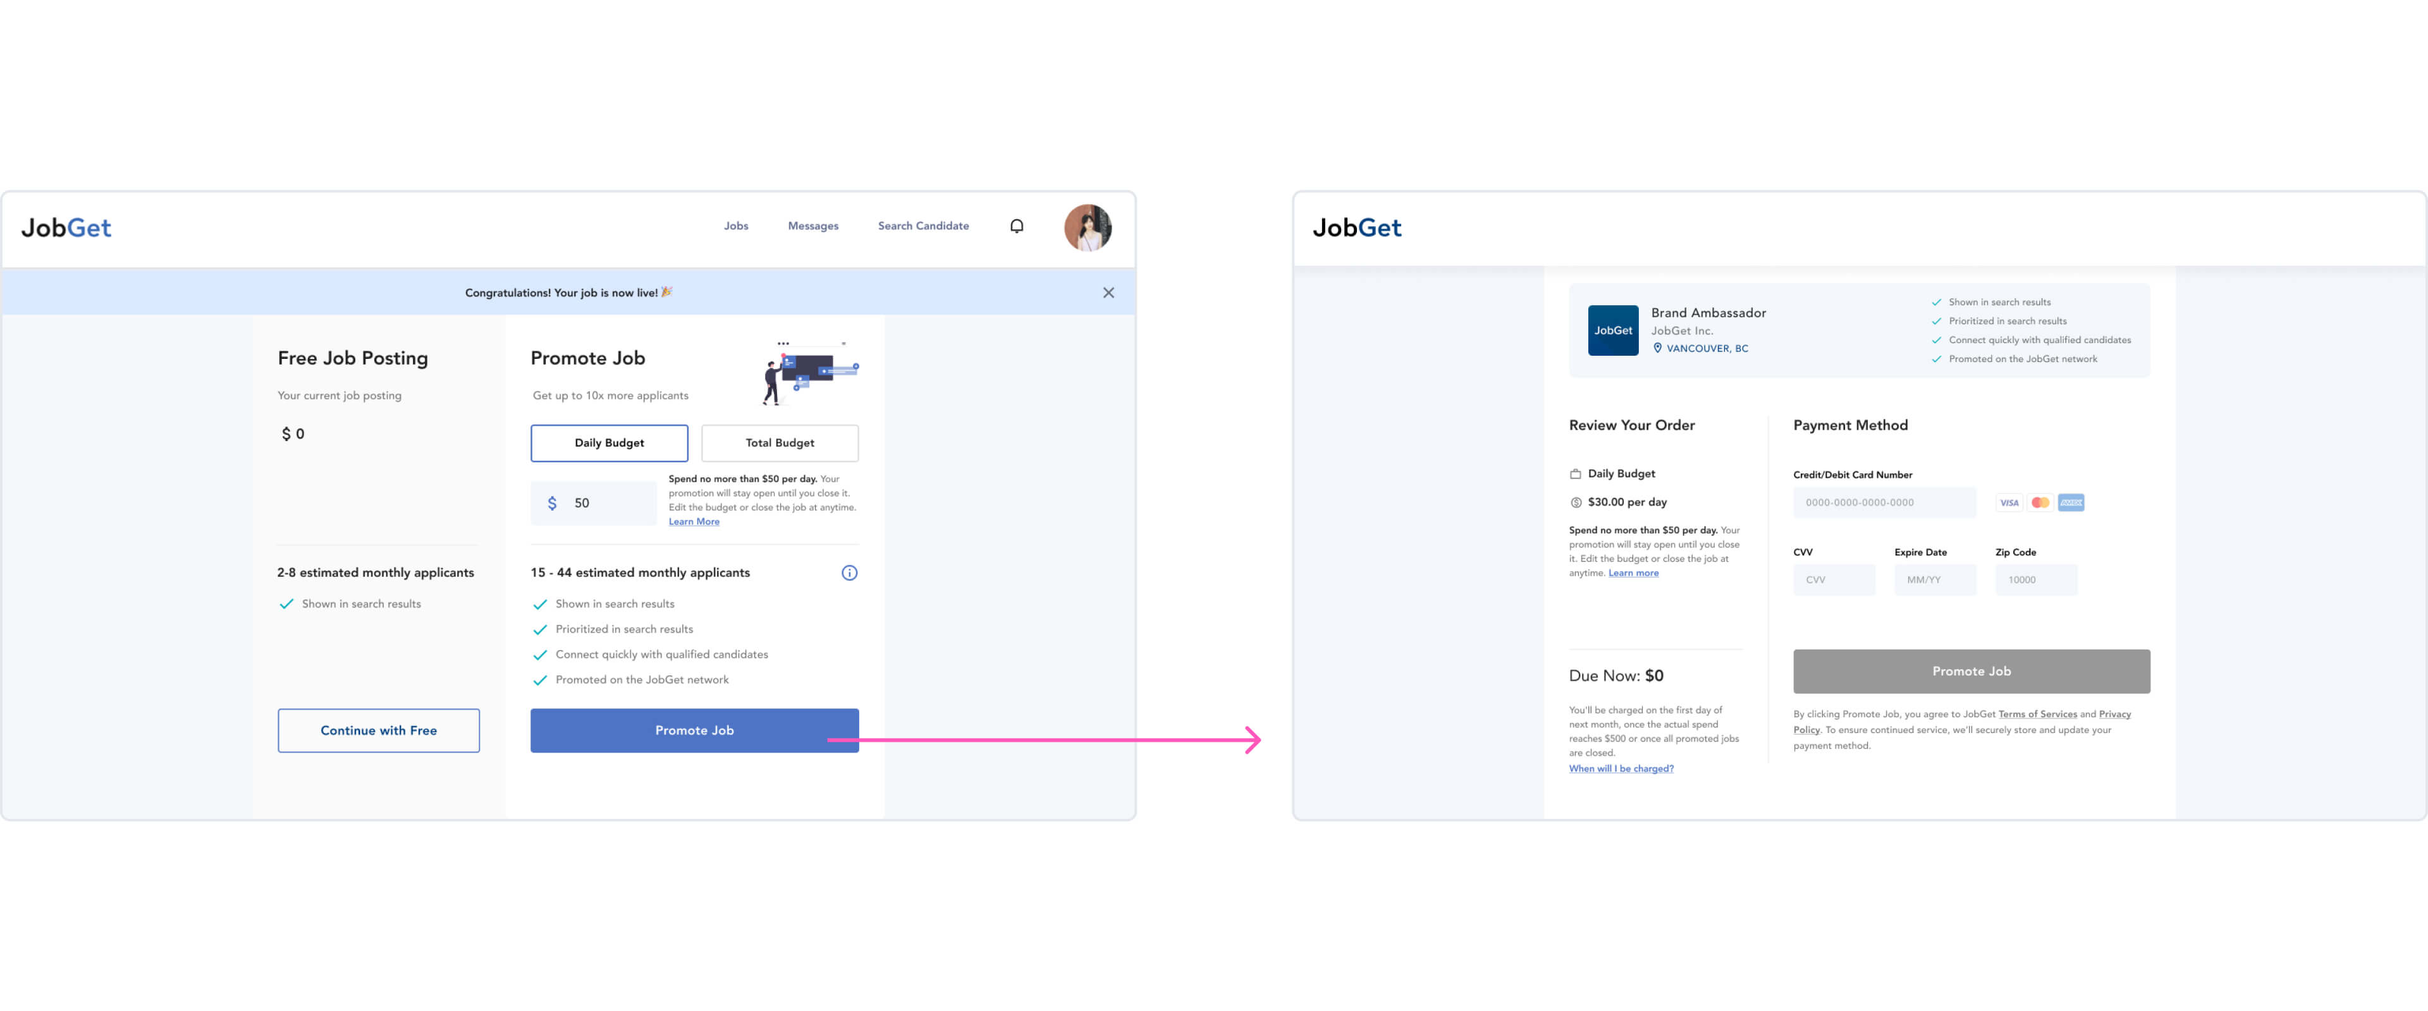The image size is (2428, 1011).
Task: Click the JobGet logo in left header
Action: (66, 228)
